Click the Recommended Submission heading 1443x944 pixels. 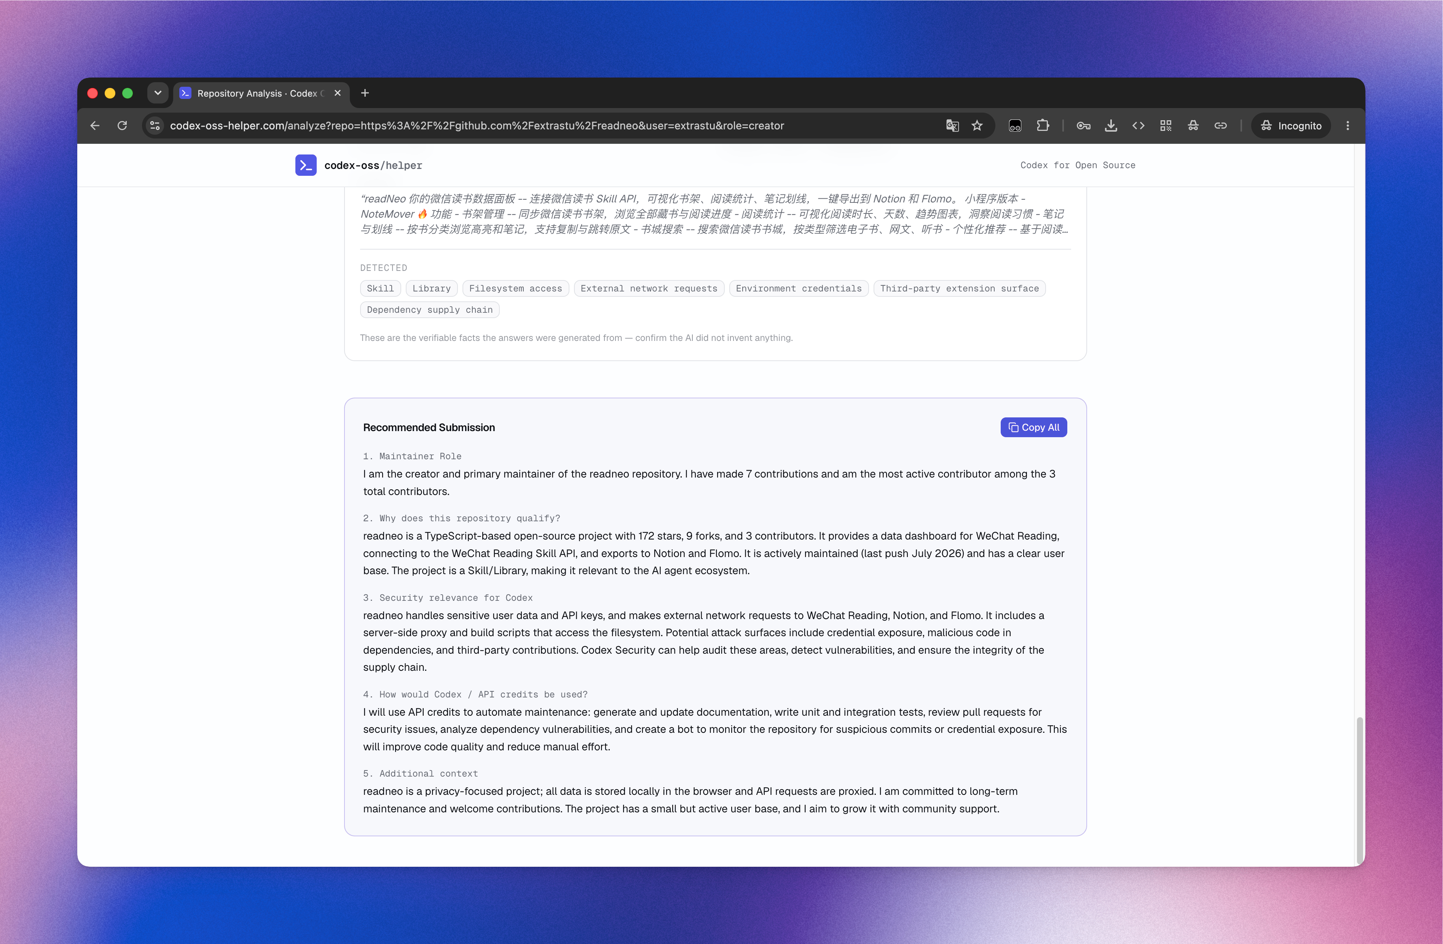tap(429, 427)
